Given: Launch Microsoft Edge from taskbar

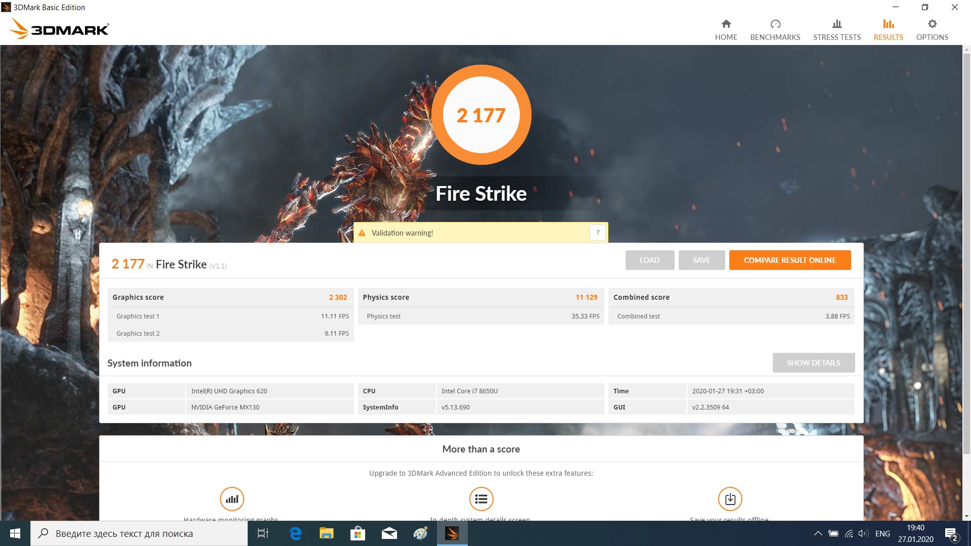Looking at the screenshot, I should point(295,533).
